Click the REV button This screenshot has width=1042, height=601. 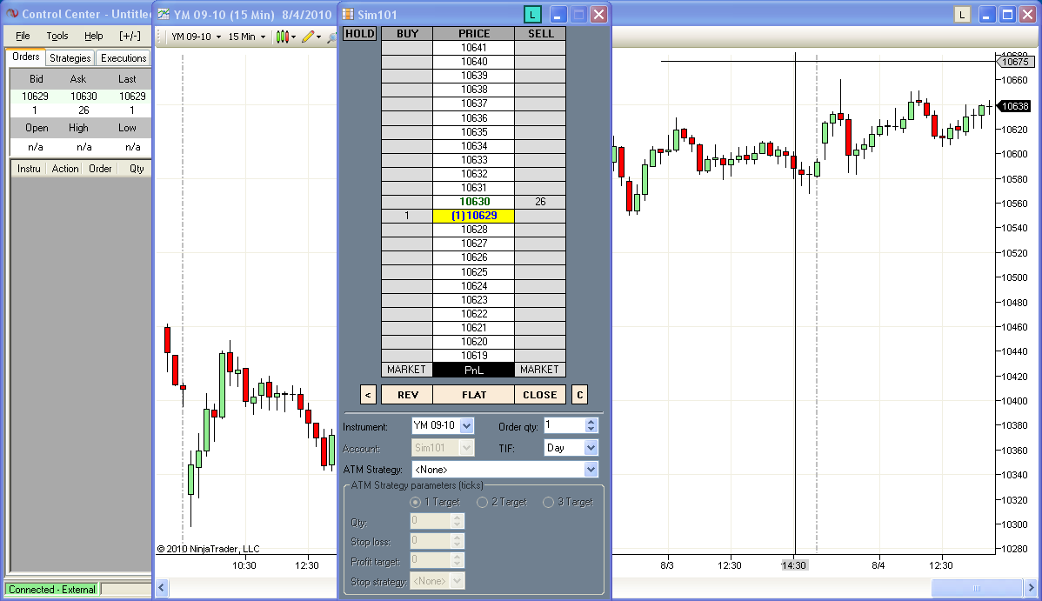pyautogui.click(x=408, y=395)
